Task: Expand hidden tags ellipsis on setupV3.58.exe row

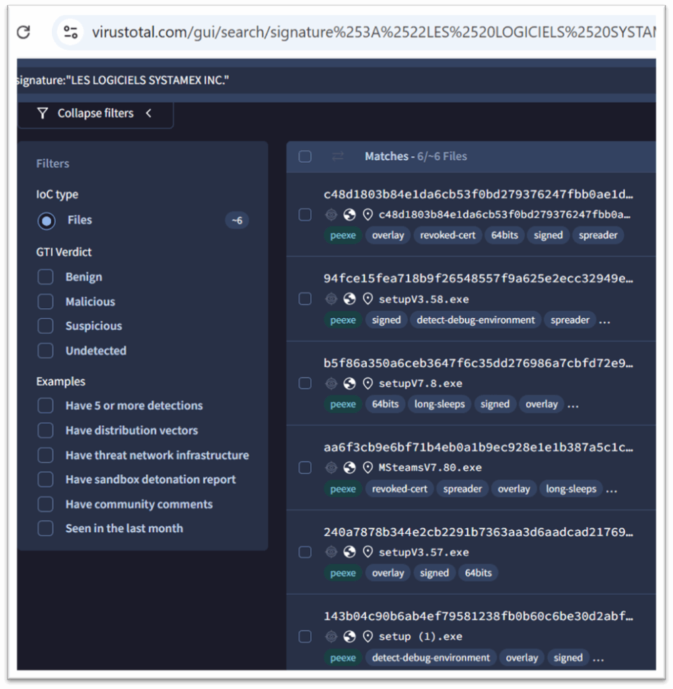Action: point(604,320)
